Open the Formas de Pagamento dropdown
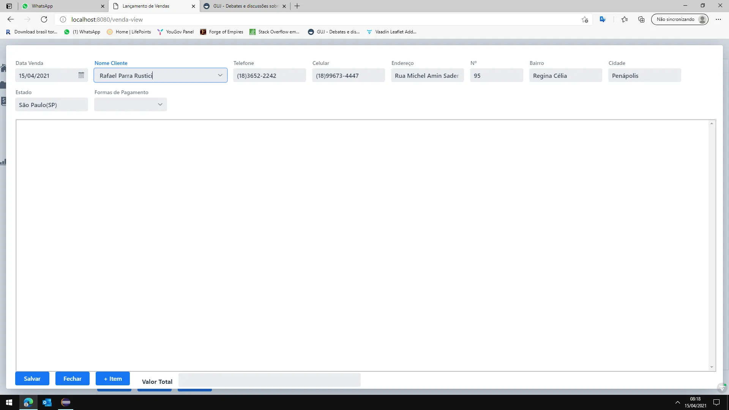This screenshot has width=729, height=410. click(x=160, y=104)
